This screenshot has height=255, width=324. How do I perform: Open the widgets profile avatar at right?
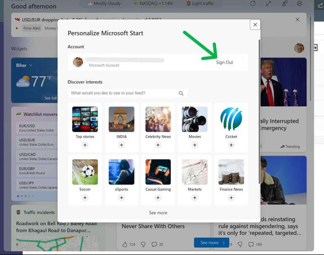[x=299, y=48]
